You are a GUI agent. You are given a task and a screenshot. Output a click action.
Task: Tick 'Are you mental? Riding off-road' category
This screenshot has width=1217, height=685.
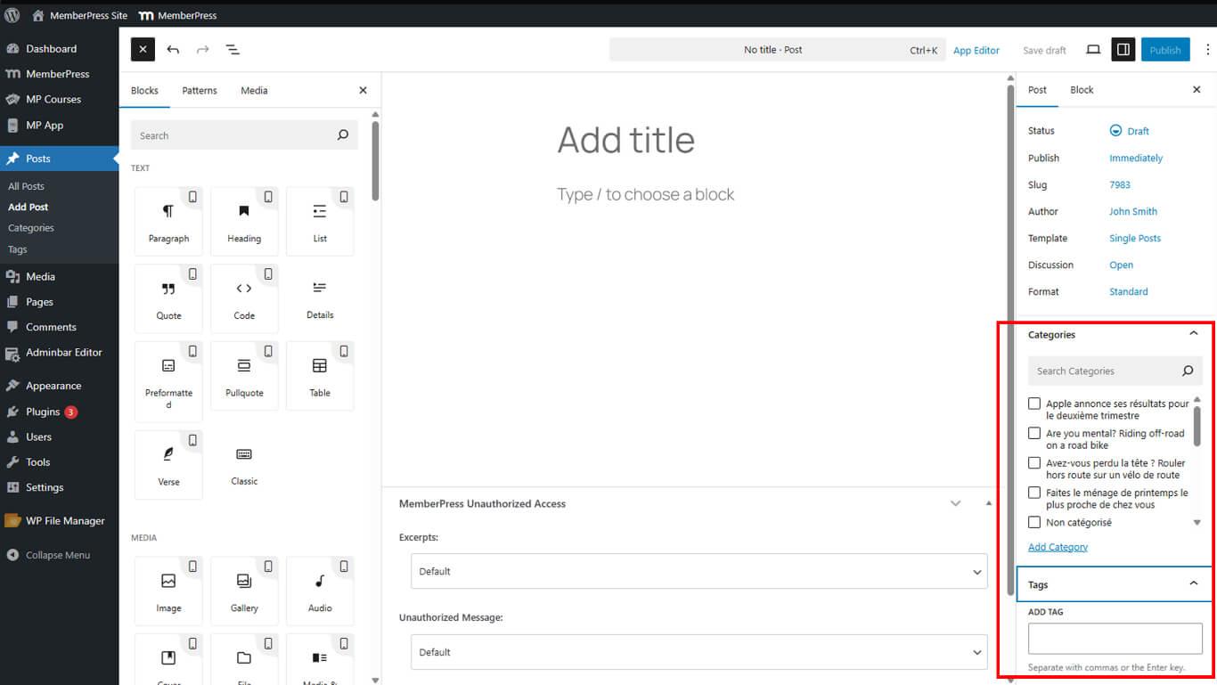pos(1034,434)
